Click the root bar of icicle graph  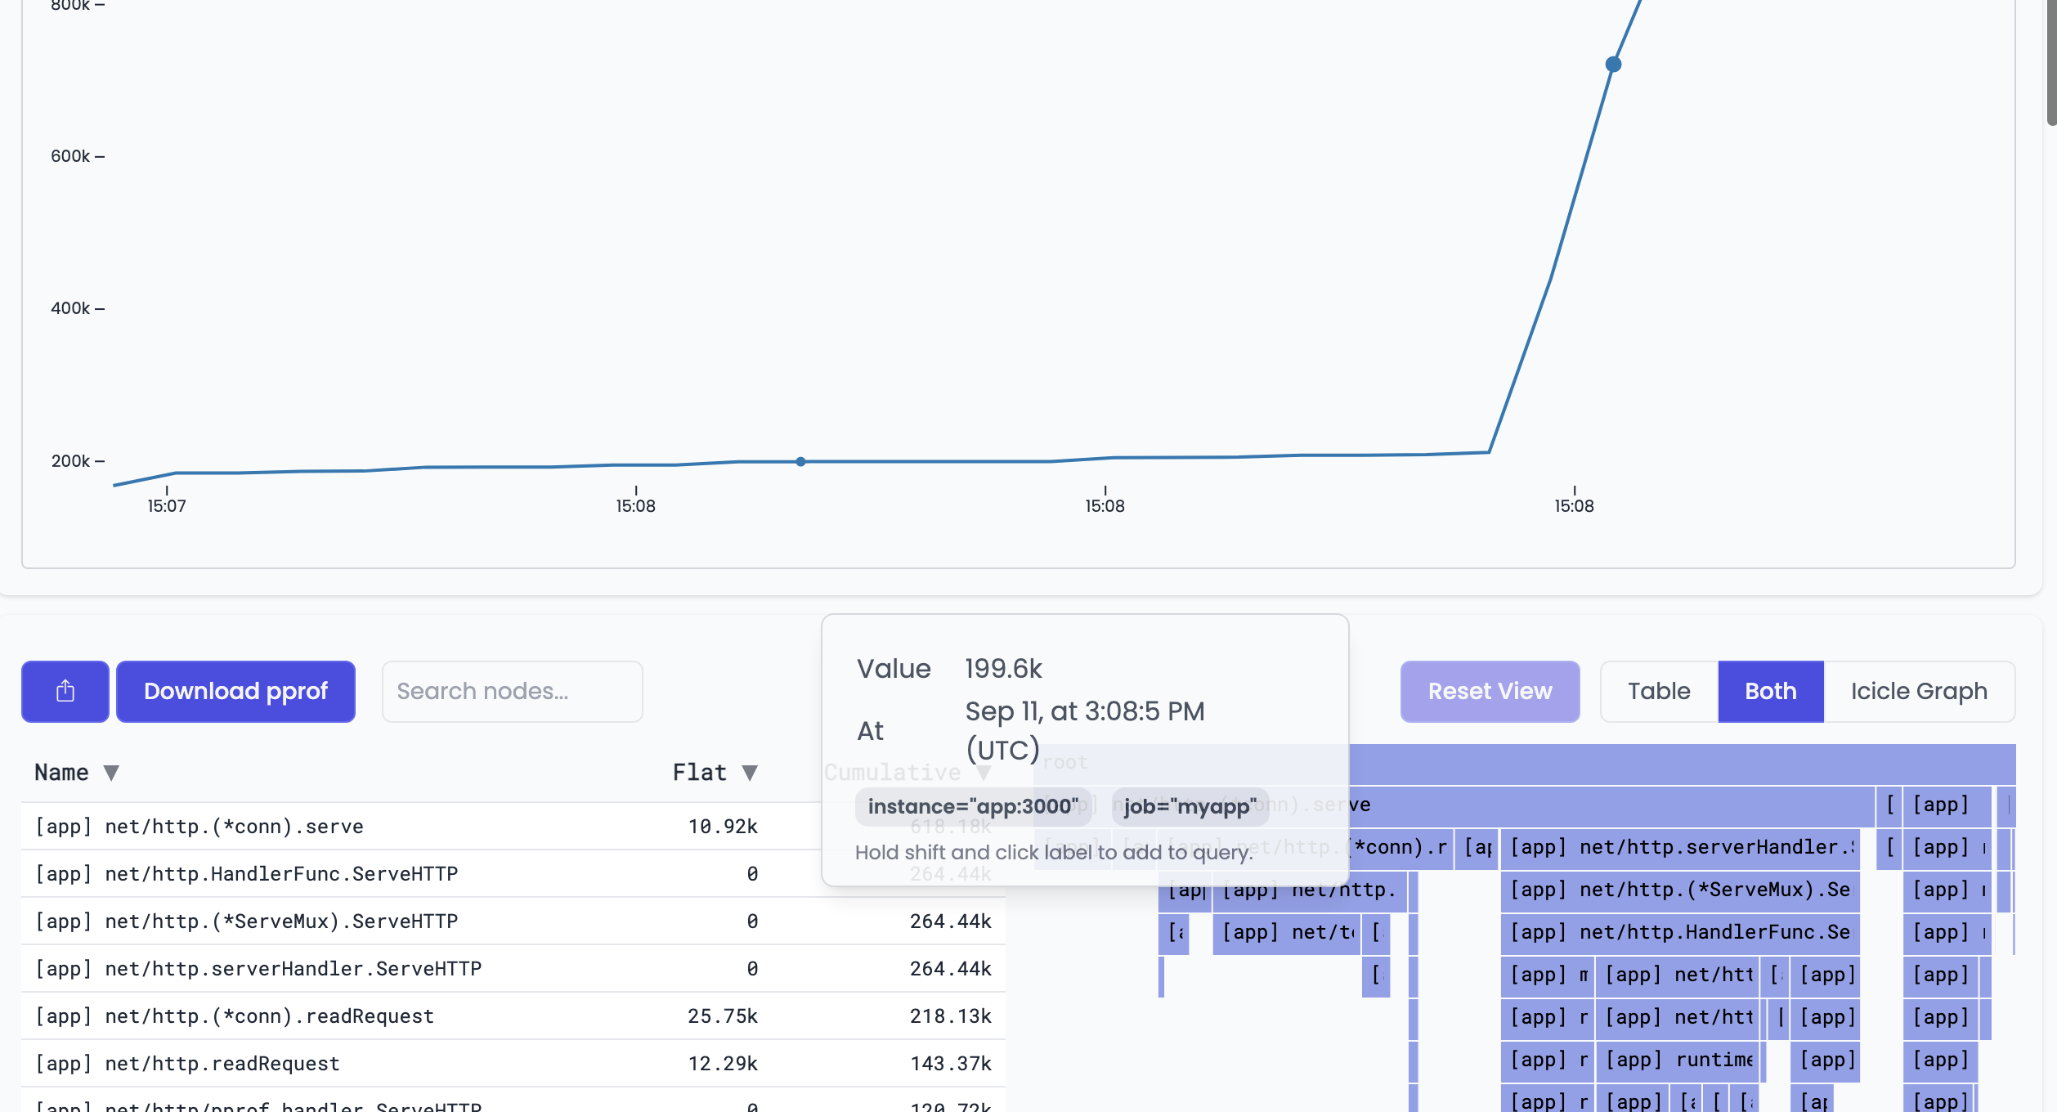1525,764
